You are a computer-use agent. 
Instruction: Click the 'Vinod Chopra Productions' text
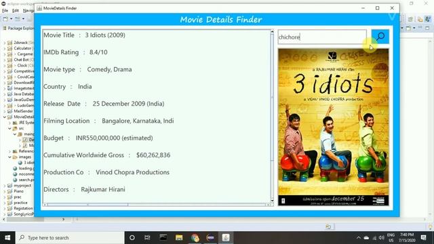point(133,172)
